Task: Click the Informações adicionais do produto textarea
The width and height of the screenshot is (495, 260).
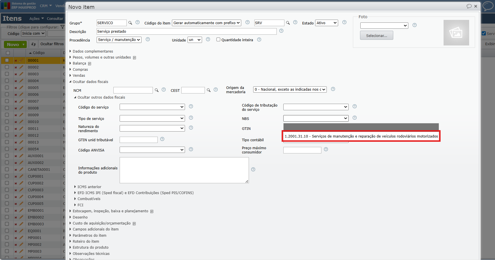Action: (x=184, y=170)
